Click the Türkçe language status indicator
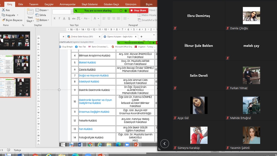Image resolution: width=277 pixels, height=156 pixels. click(x=17, y=150)
